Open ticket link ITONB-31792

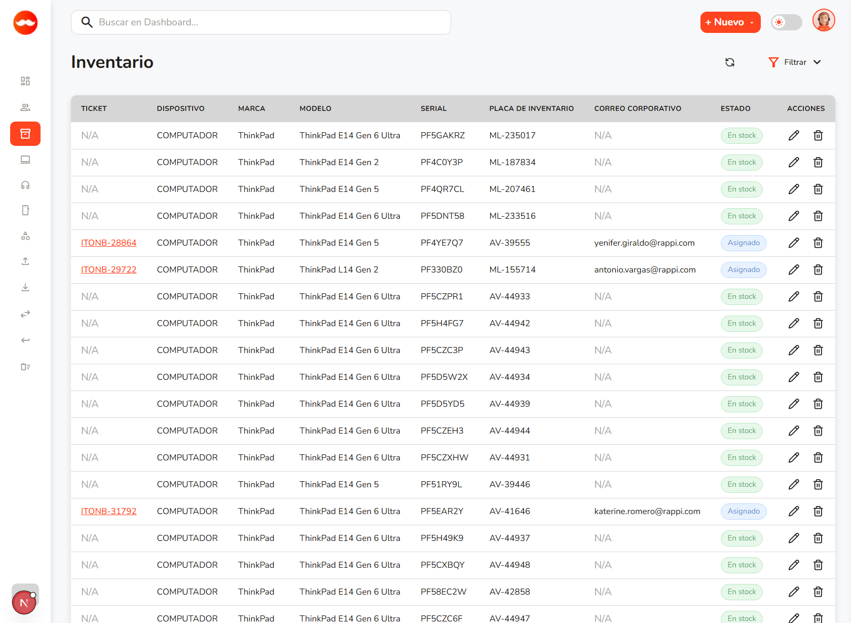pos(108,511)
